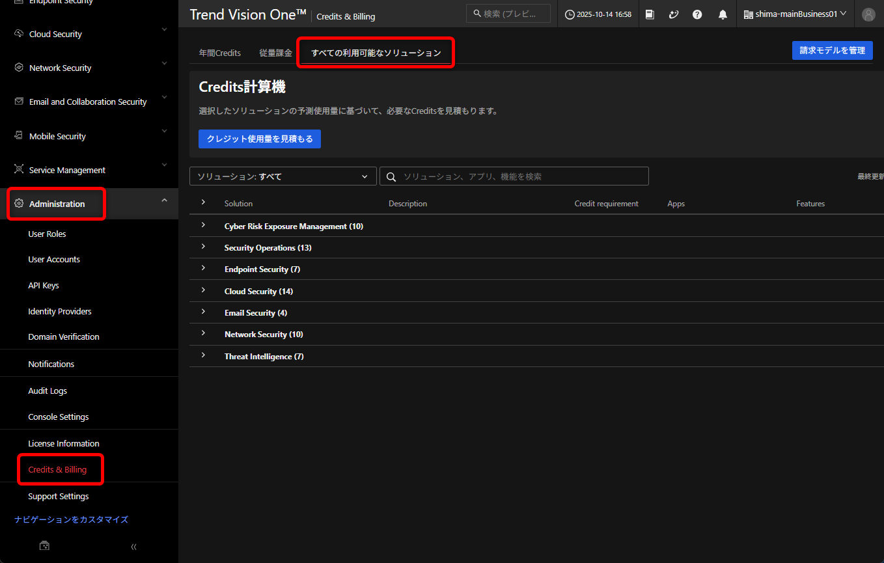Click the 請求モデルを管理 button
Image resolution: width=884 pixels, height=563 pixels.
point(832,50)
